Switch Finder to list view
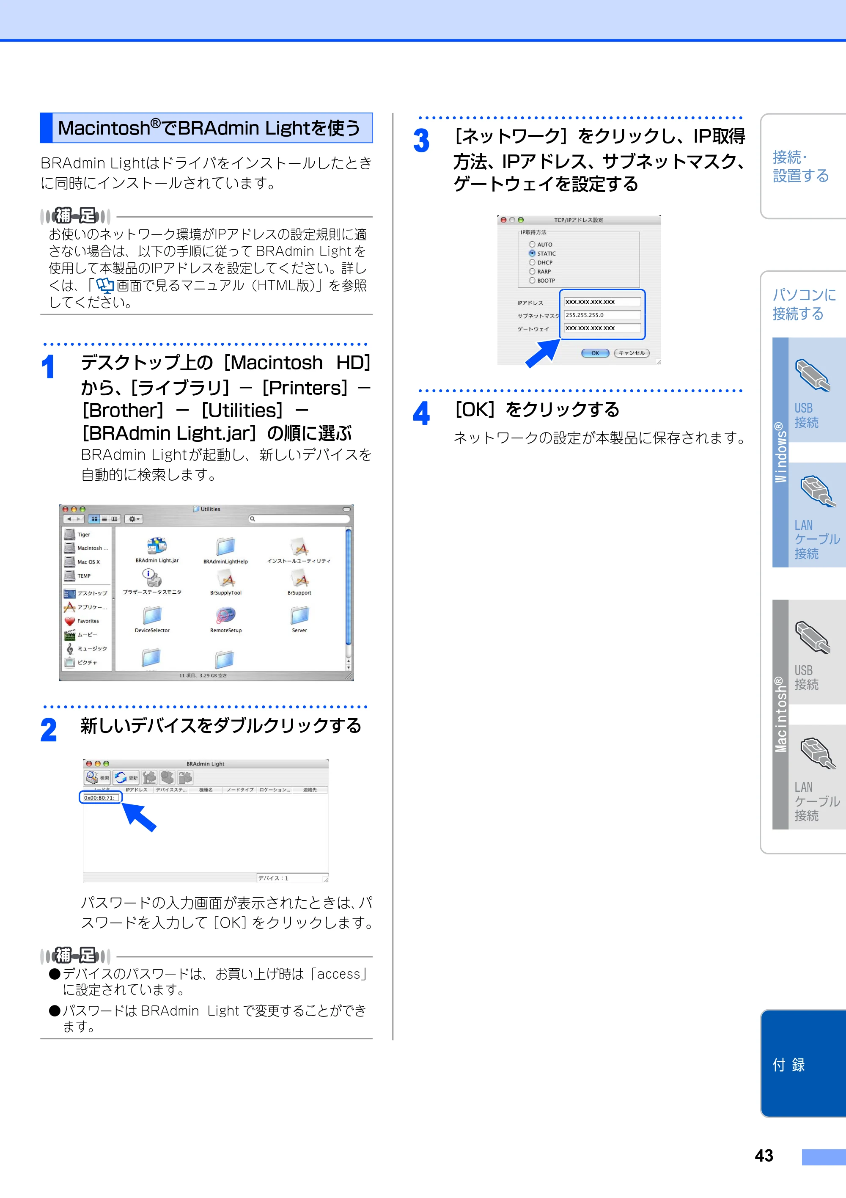The image size is (846, 1198). click(104, 519)
